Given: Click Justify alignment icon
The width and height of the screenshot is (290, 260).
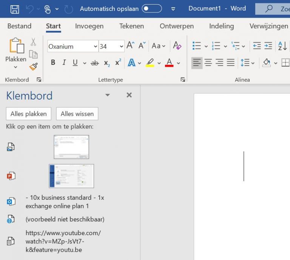Looking at the screenshot, I should (x=231, y=63).
